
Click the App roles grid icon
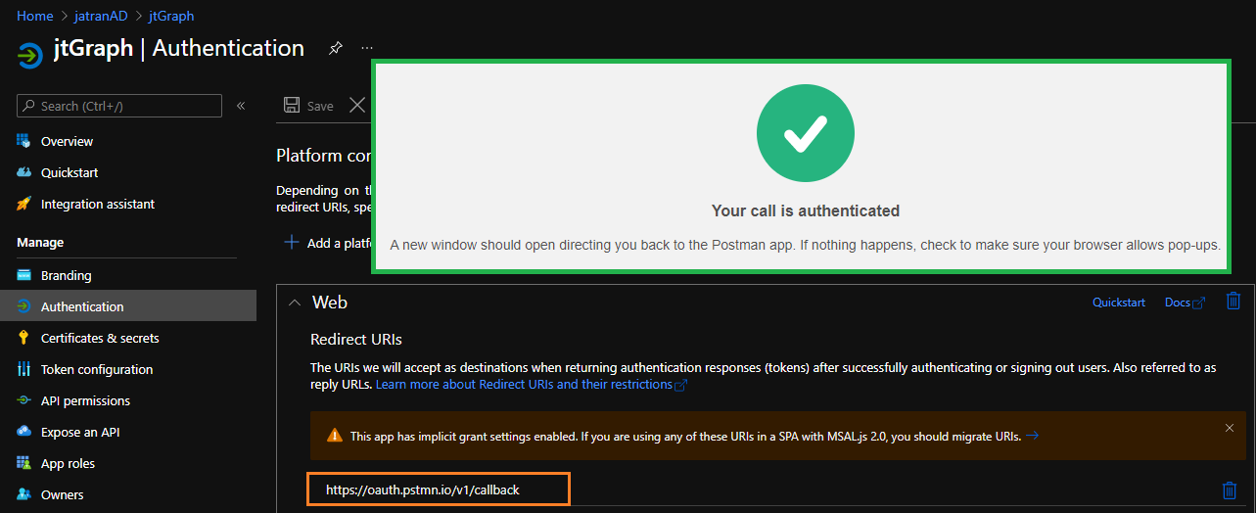23,463
